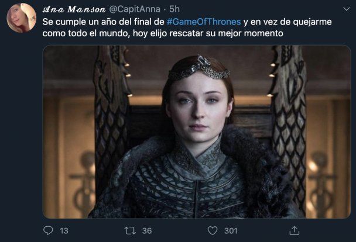Open Ana Manson's profile picture
356x242 pixels.
[x=21, y=18]
